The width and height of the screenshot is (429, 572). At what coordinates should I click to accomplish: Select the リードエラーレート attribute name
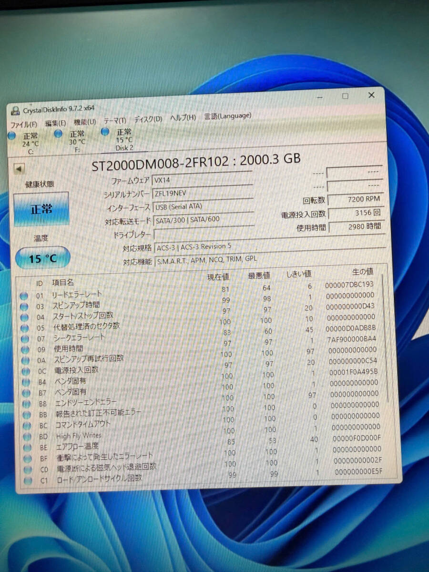pyautogui.click(x=76, y=294)
